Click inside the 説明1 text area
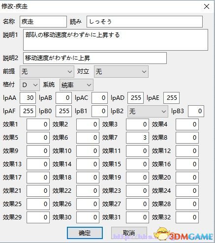The width and height of the screenshot is (215, 243). pos(116,40)
